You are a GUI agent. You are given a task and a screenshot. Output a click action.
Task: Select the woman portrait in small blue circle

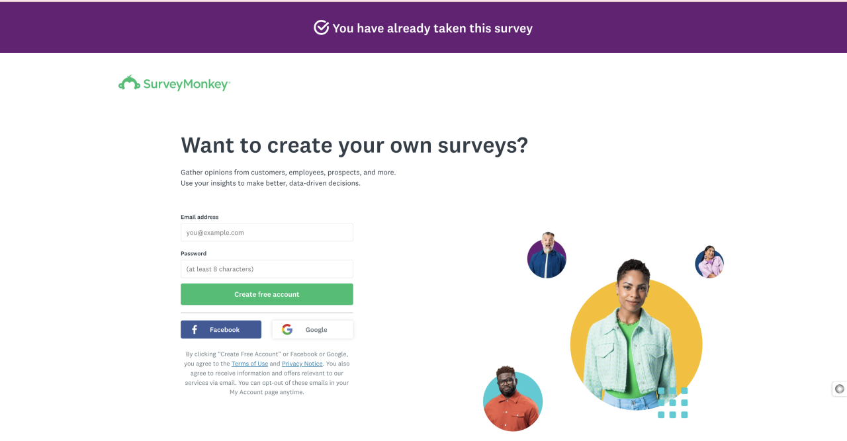tap(709, 262)
